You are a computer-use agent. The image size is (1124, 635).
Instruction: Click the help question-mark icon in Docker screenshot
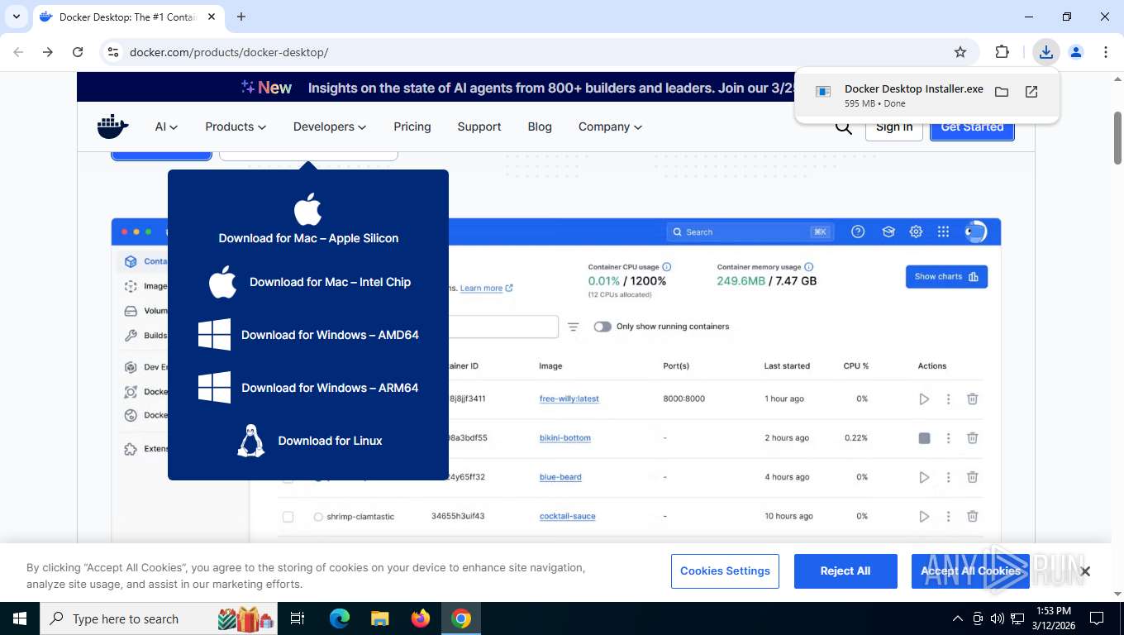point(858,232)
